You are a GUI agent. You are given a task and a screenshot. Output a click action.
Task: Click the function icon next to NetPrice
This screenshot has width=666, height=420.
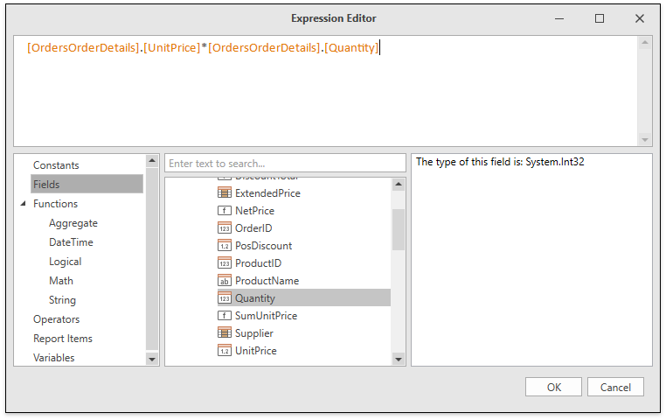click(x=224, y=211)
